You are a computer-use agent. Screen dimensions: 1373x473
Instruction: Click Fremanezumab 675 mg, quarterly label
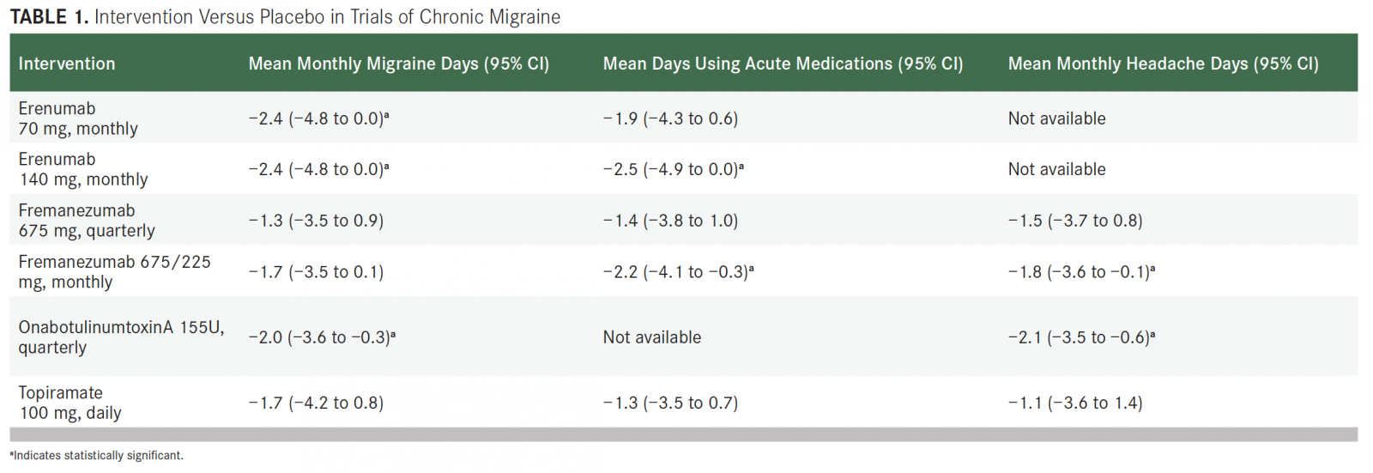click(x=87, y=221)
